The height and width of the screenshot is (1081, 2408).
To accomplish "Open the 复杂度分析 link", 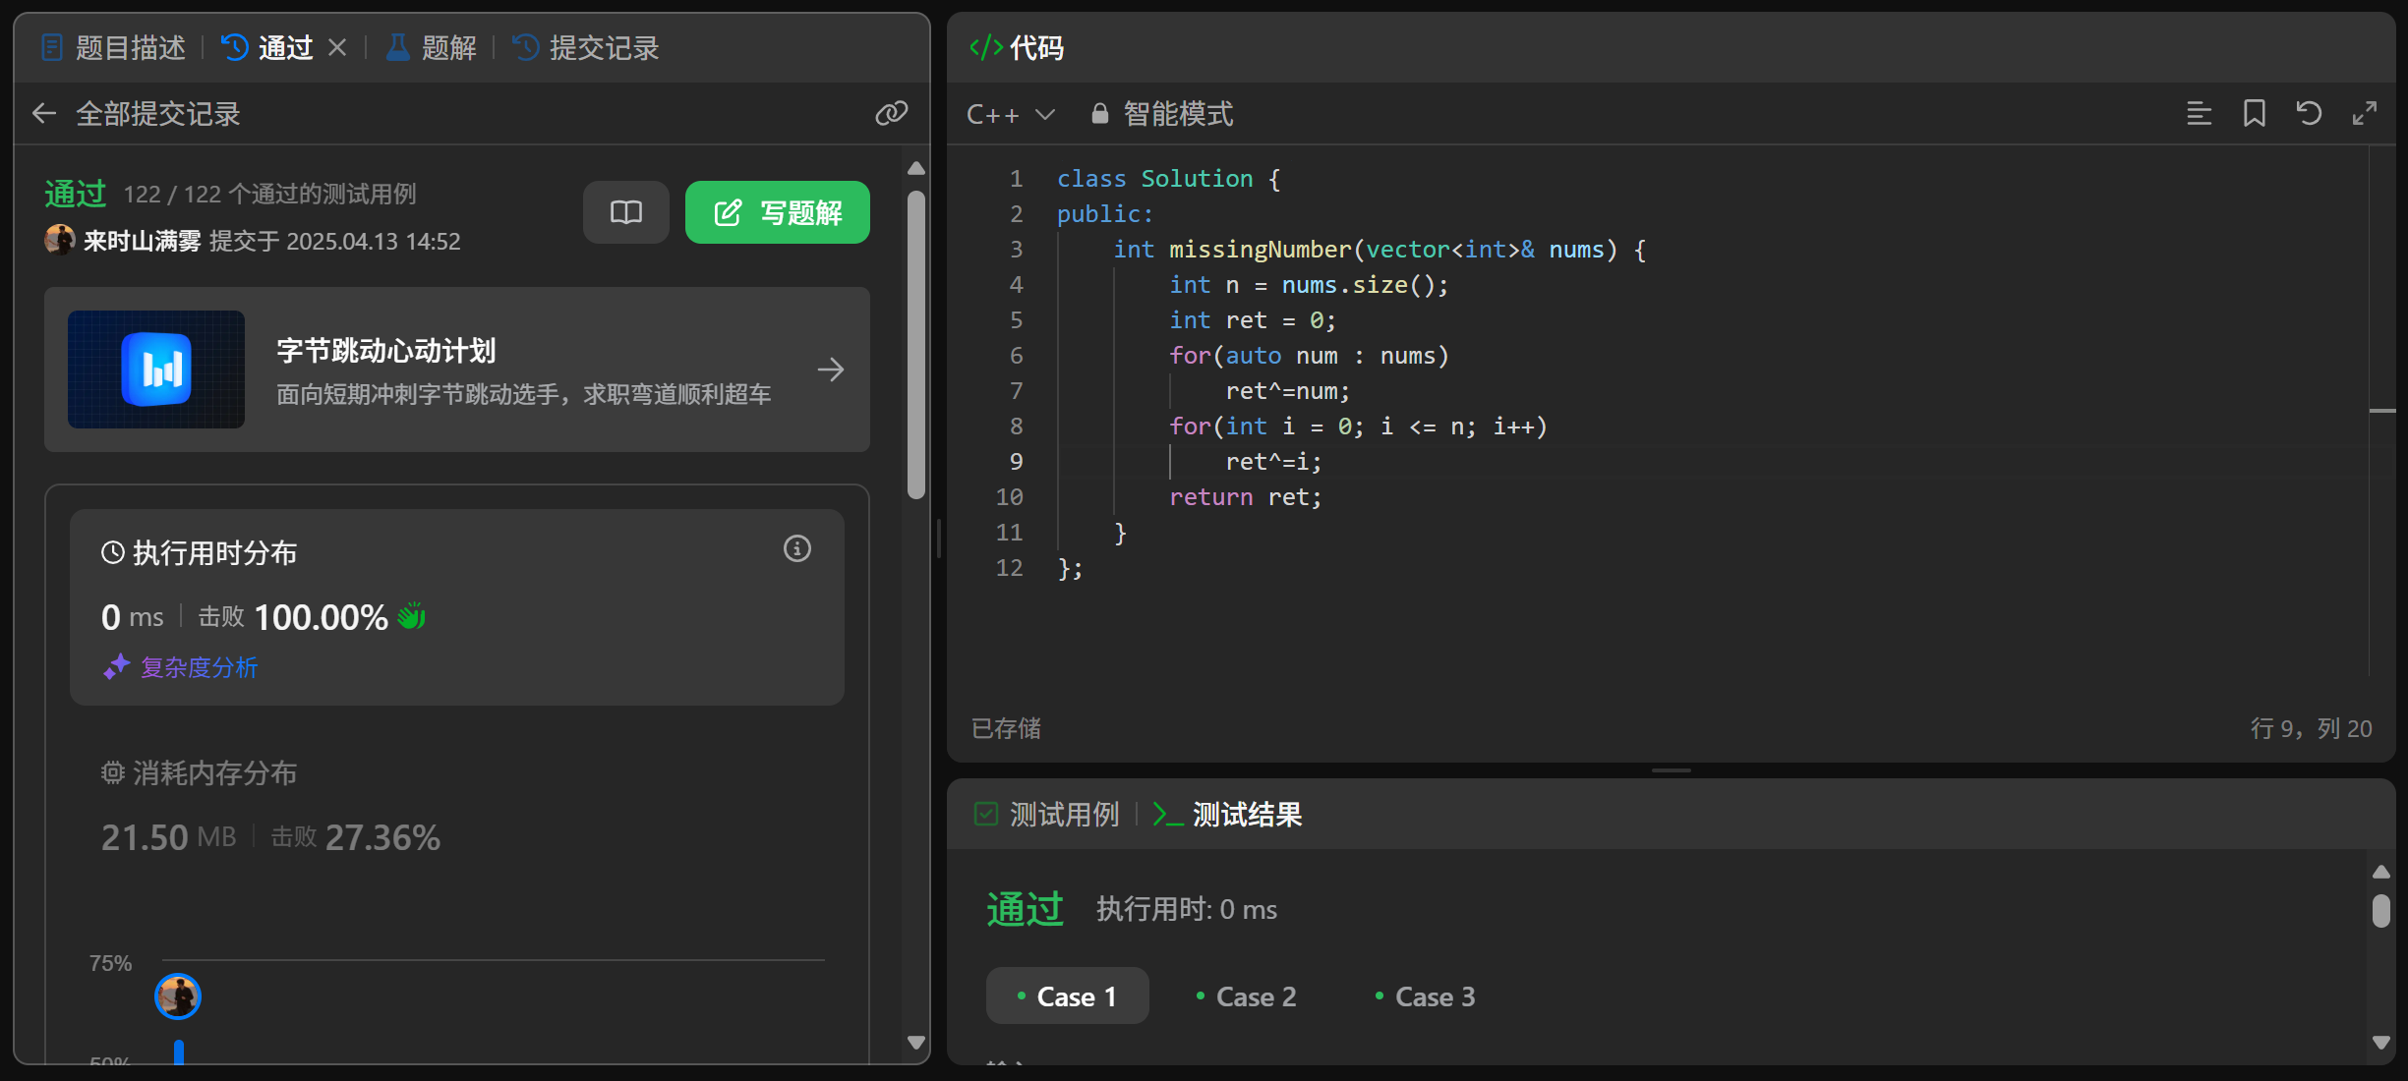I will [x=198, y=667].
